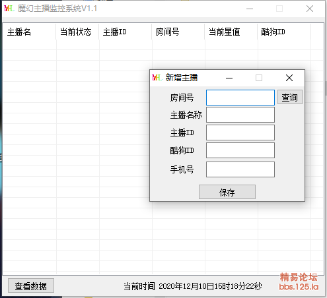Viewport: 327px width, 298px height.
Task: Select the 房间号 column header in the table
Action: [x=178, y=32]
